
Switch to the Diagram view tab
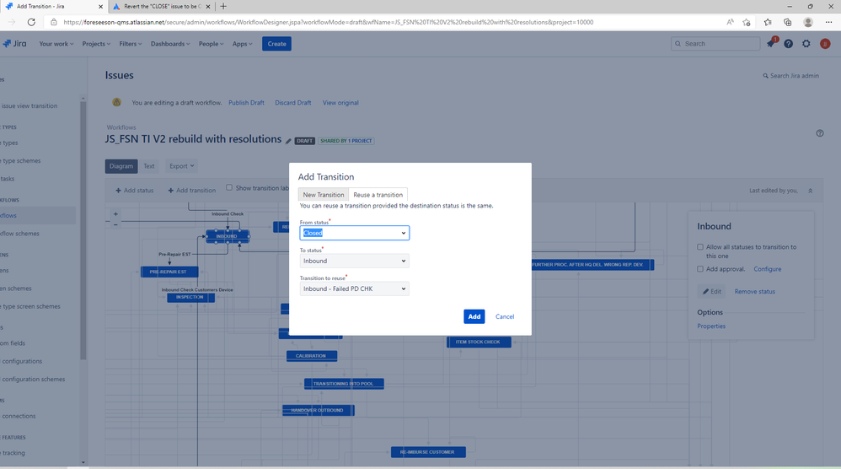click(121, 166)
